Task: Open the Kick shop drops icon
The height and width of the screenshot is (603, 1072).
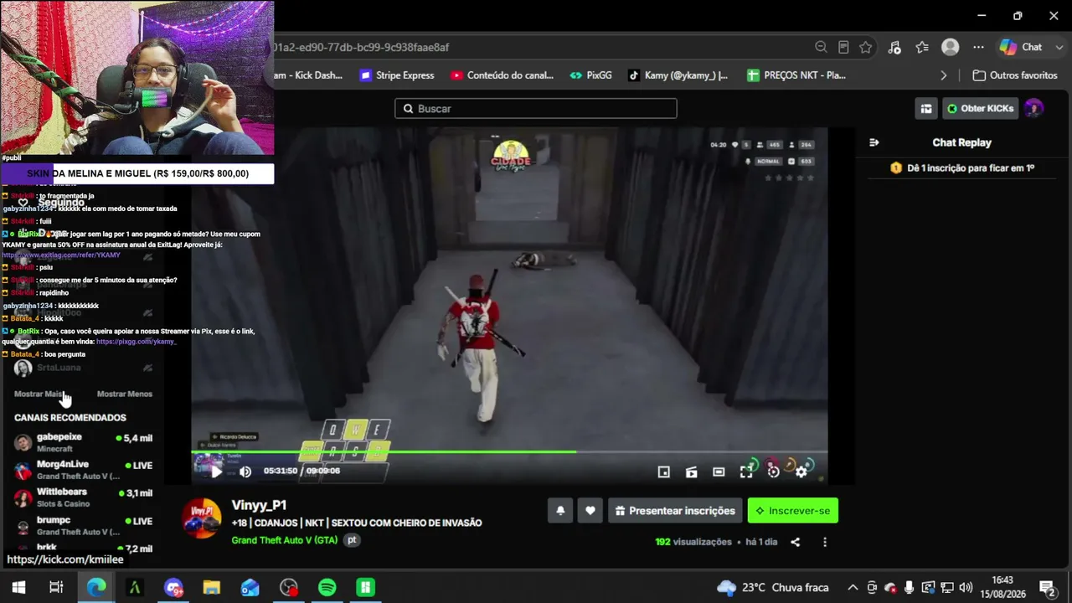Action: point(926,108)
